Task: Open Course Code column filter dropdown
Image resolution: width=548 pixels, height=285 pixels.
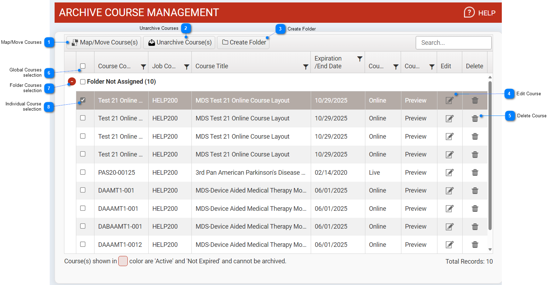Action: pos(143,67)
